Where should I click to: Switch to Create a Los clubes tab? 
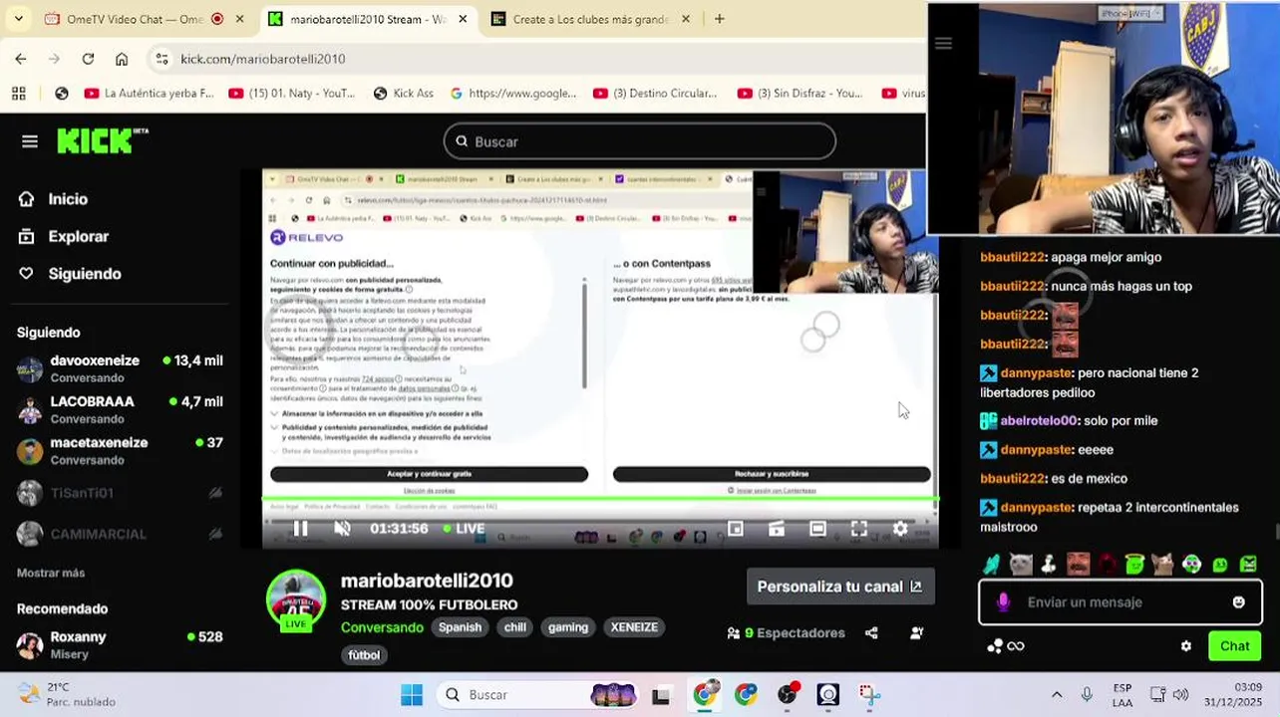tap(591, 19)
